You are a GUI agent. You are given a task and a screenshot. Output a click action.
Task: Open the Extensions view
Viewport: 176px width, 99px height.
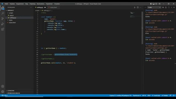pyautogui.click(x=2, y=29)
